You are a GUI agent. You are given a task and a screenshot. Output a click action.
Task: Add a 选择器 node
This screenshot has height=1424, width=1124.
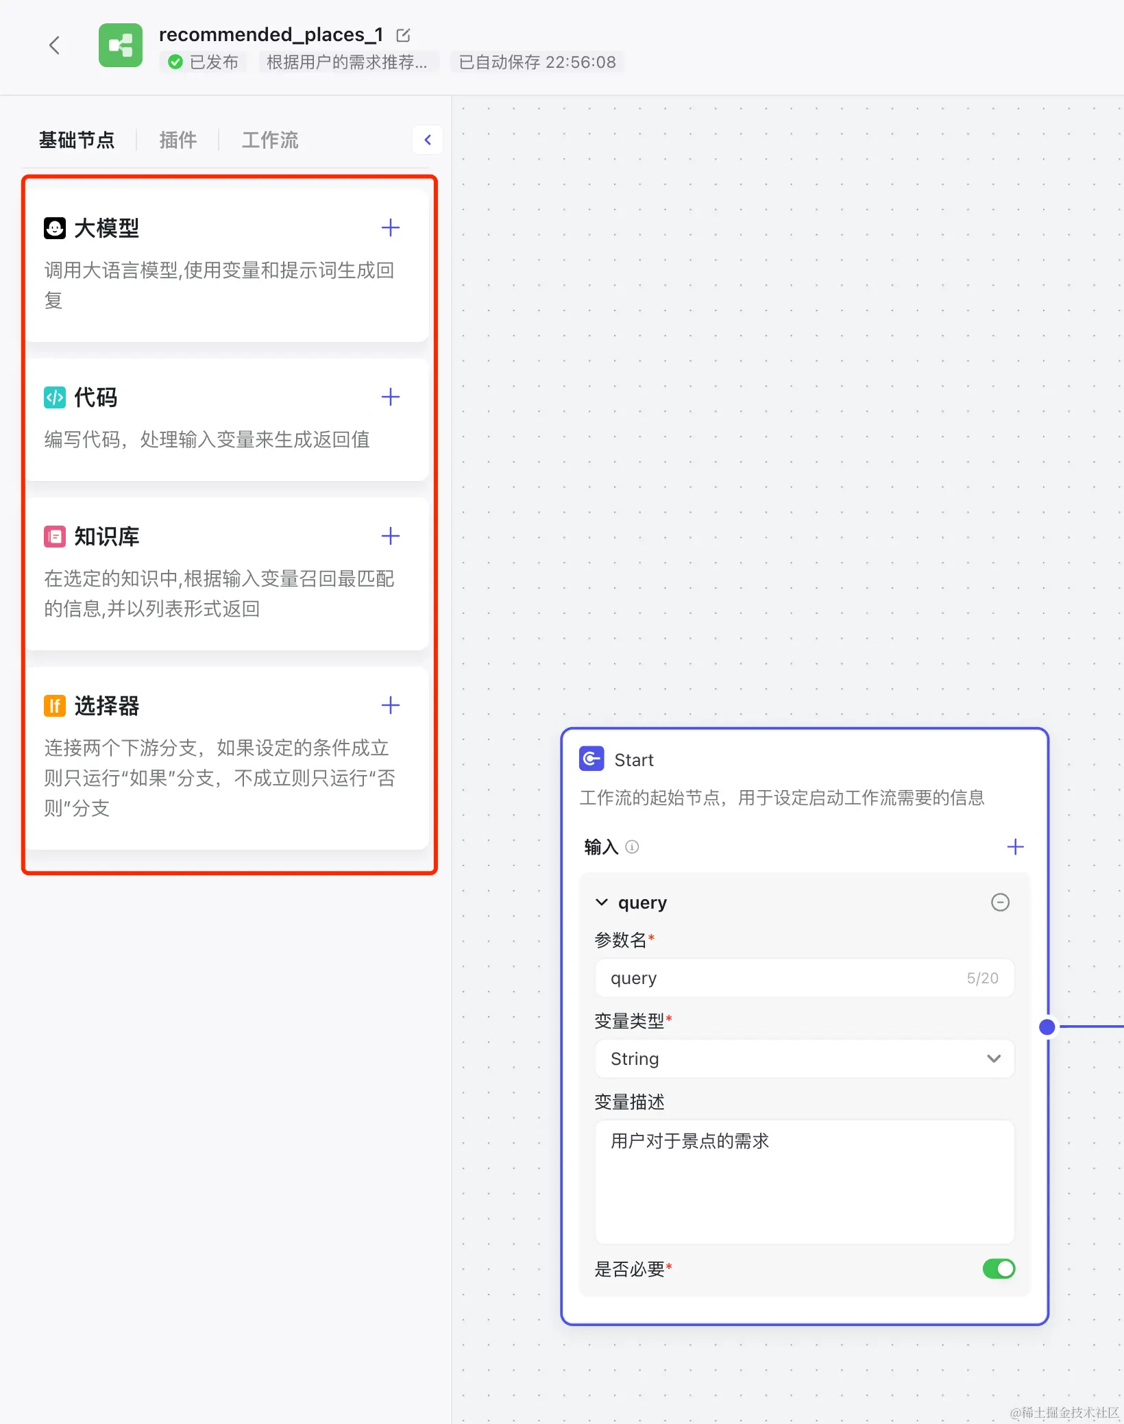[391, 705]
